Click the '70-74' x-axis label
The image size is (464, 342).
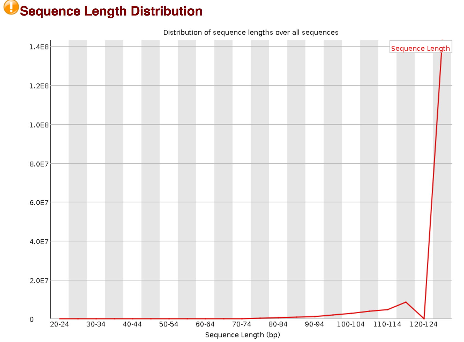[x=242, y=324]
